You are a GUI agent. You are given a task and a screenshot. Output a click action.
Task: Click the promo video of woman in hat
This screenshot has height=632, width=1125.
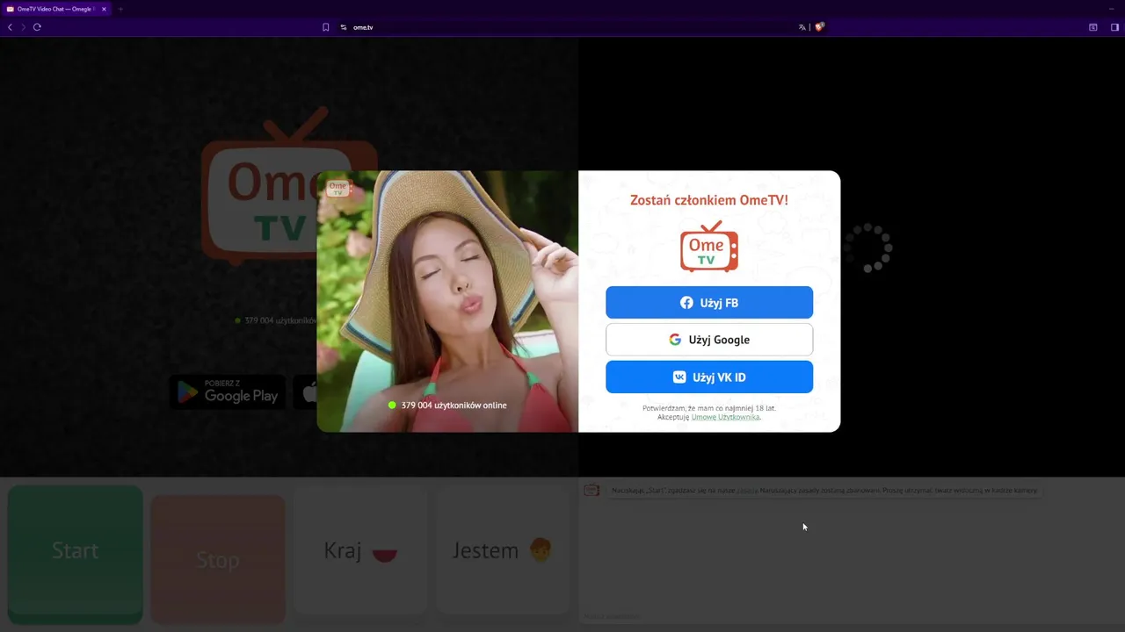[x=447, y=301]
